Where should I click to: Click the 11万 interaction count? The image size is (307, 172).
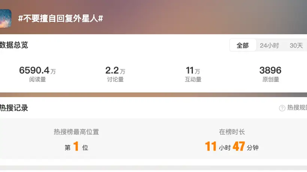click(x=193, y=70)
